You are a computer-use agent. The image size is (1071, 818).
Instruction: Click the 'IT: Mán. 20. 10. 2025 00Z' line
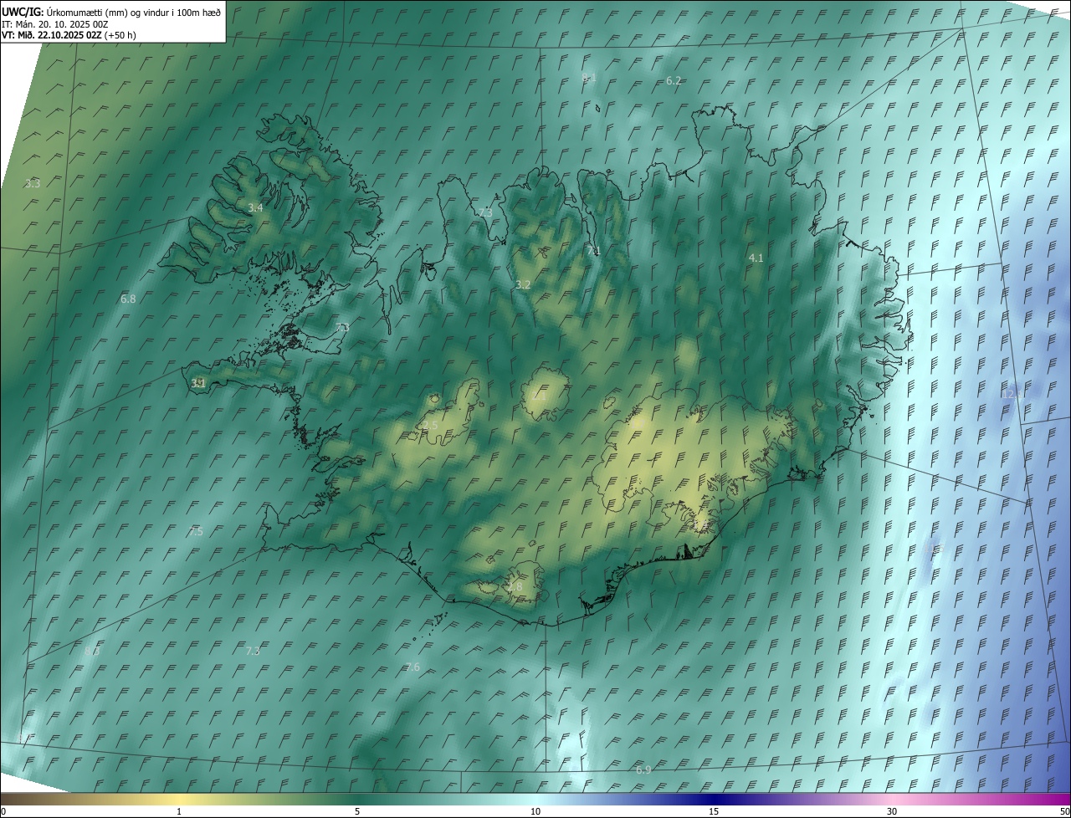coord(55,24)
